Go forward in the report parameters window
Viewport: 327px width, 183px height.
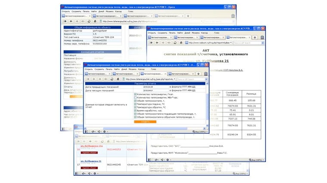tap(100, 79)
